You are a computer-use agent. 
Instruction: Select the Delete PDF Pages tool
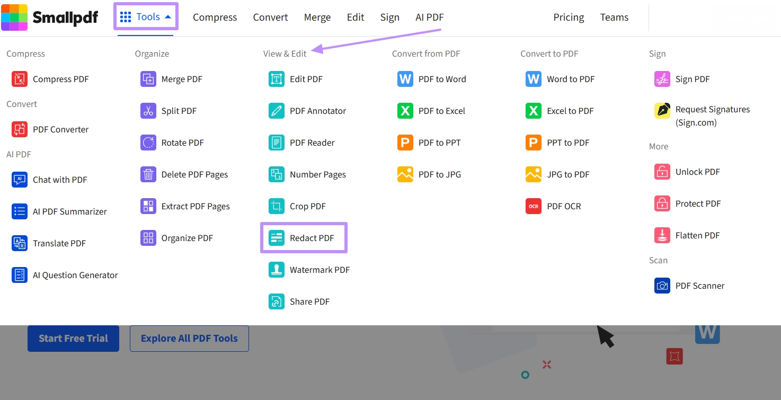148,174
